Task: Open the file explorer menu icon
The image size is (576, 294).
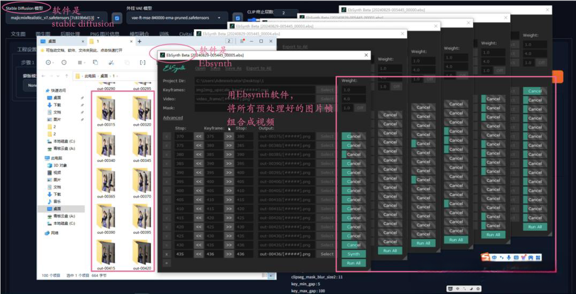Action: click(x=242, y=42)
